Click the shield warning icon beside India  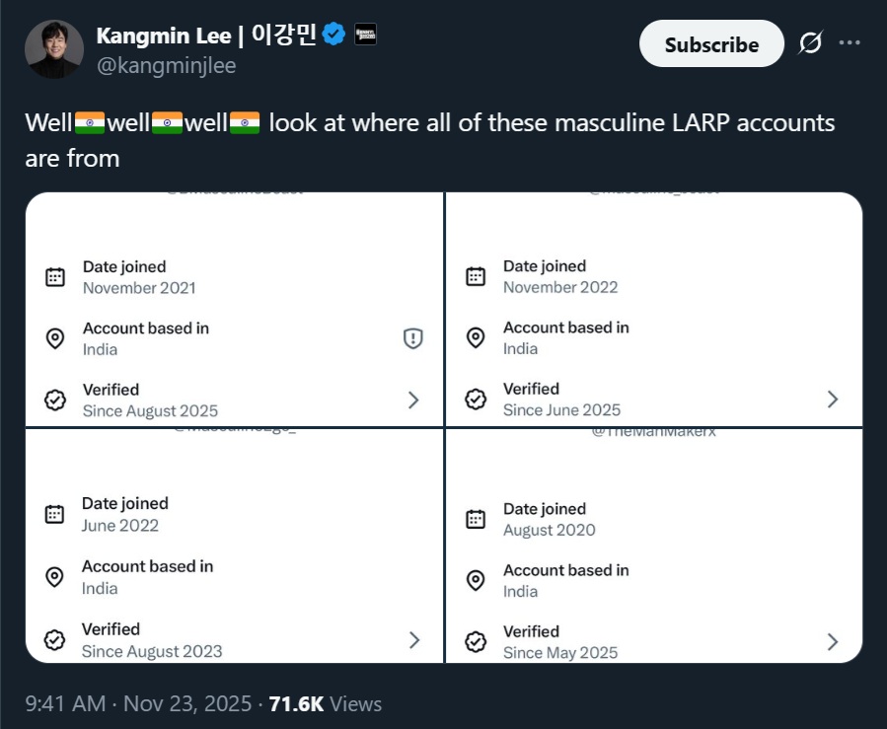[413, 338]
